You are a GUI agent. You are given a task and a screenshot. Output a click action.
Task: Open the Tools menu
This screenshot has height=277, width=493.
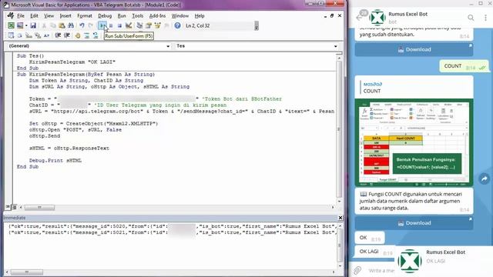click(x=137, y=15)
